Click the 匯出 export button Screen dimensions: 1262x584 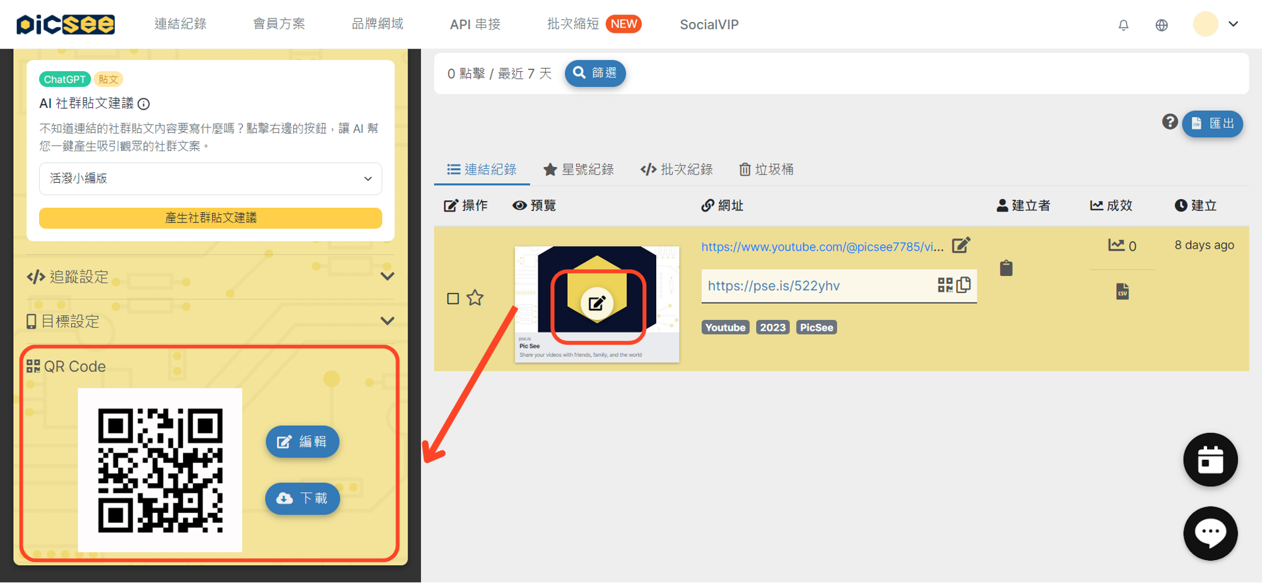(1212, 123)
